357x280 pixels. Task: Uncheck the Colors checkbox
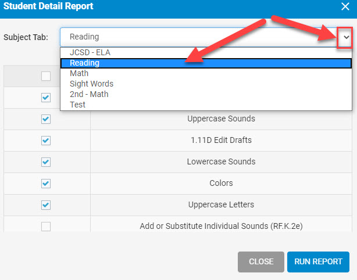pyautogui.click(x=46, y=184)
